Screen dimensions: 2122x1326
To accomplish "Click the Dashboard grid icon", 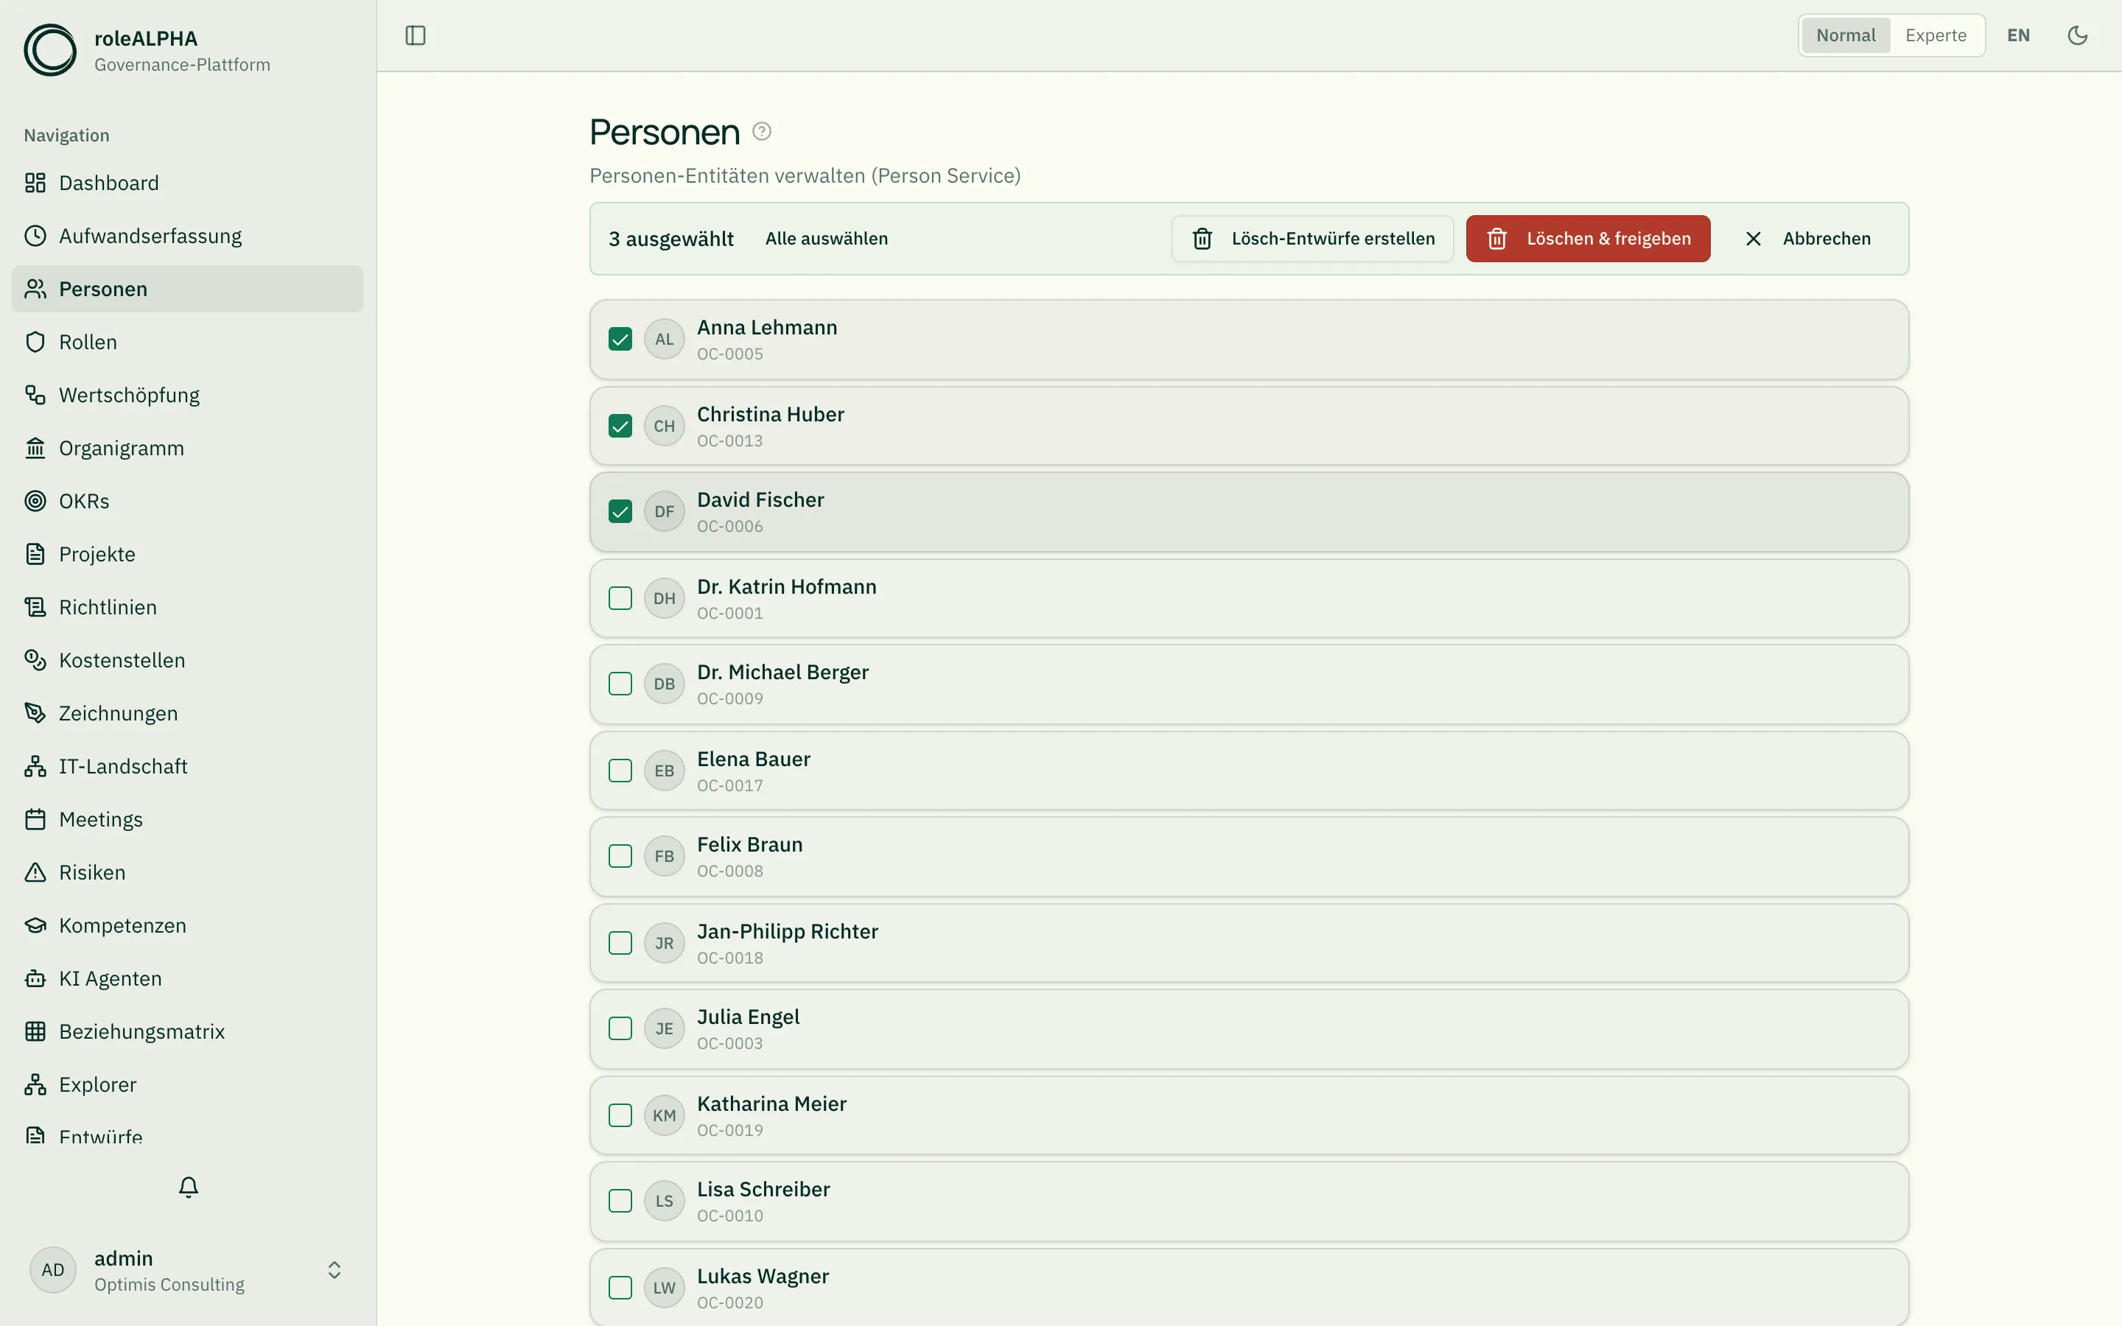I will point(35,183).
